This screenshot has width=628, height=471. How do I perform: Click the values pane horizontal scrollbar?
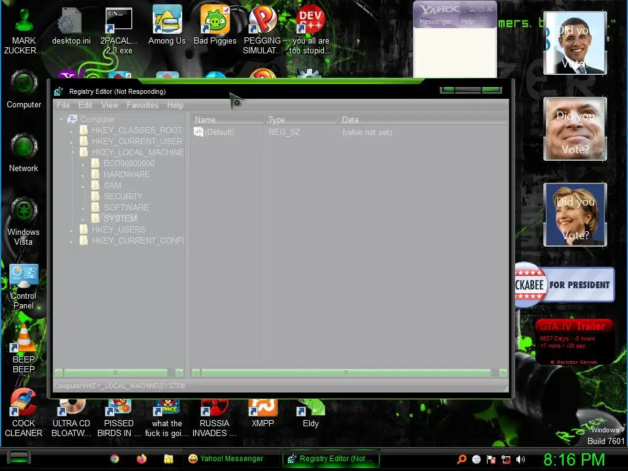pos(349,372)
